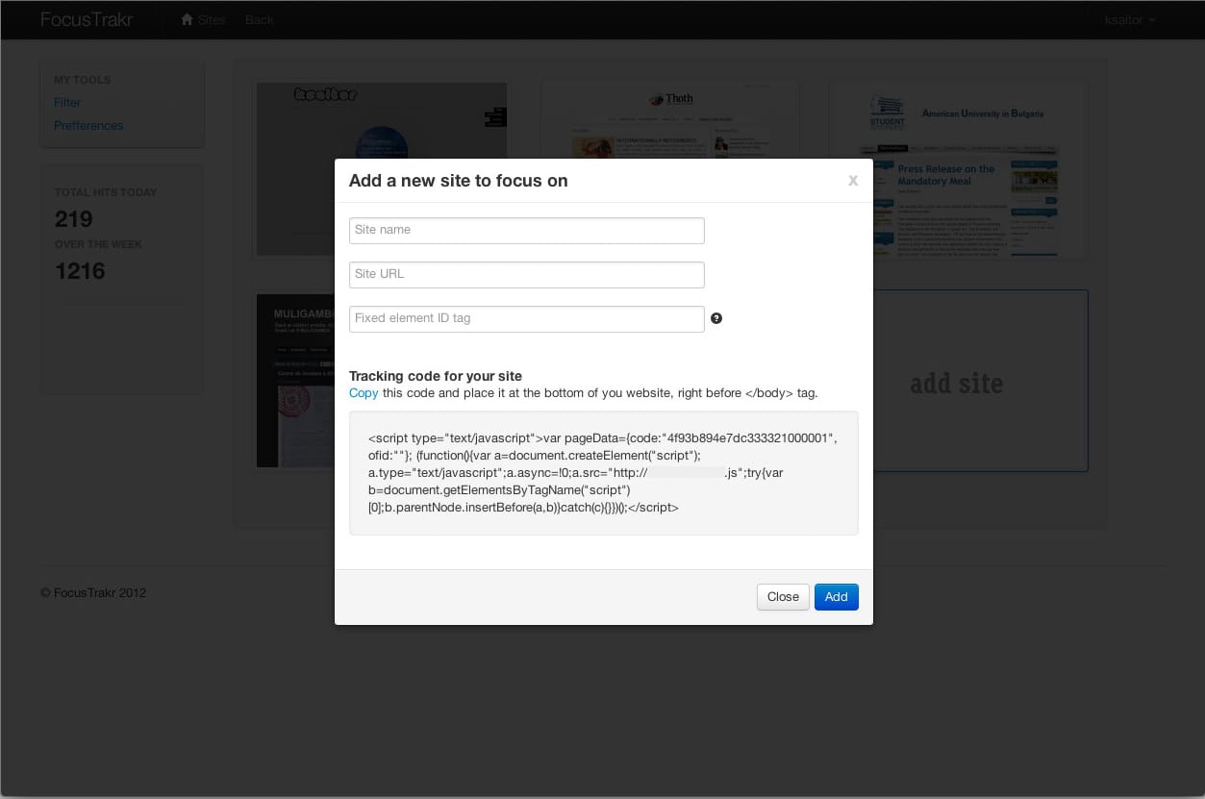This screenshot has height=799, width=1205.
Task: Open the ksaitor user dropdown
Action: coord(1129,19)
